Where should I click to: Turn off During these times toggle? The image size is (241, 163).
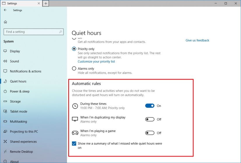(150, 106)
